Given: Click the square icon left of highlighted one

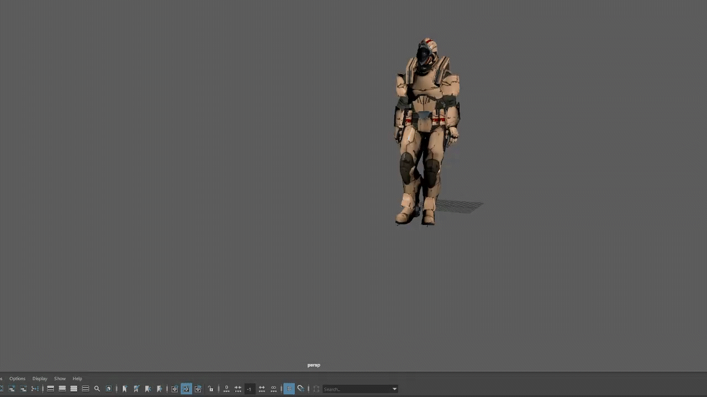Looking at the screenshot, I should [x=175, y=389].
